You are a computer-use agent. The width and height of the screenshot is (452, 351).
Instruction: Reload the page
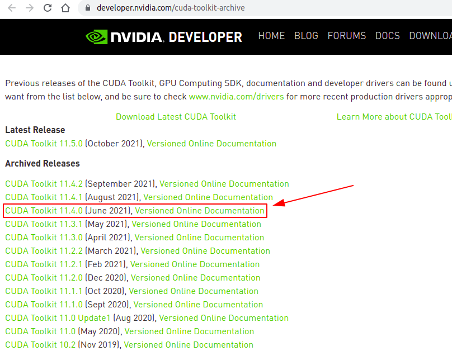click(x=48, y=8)
